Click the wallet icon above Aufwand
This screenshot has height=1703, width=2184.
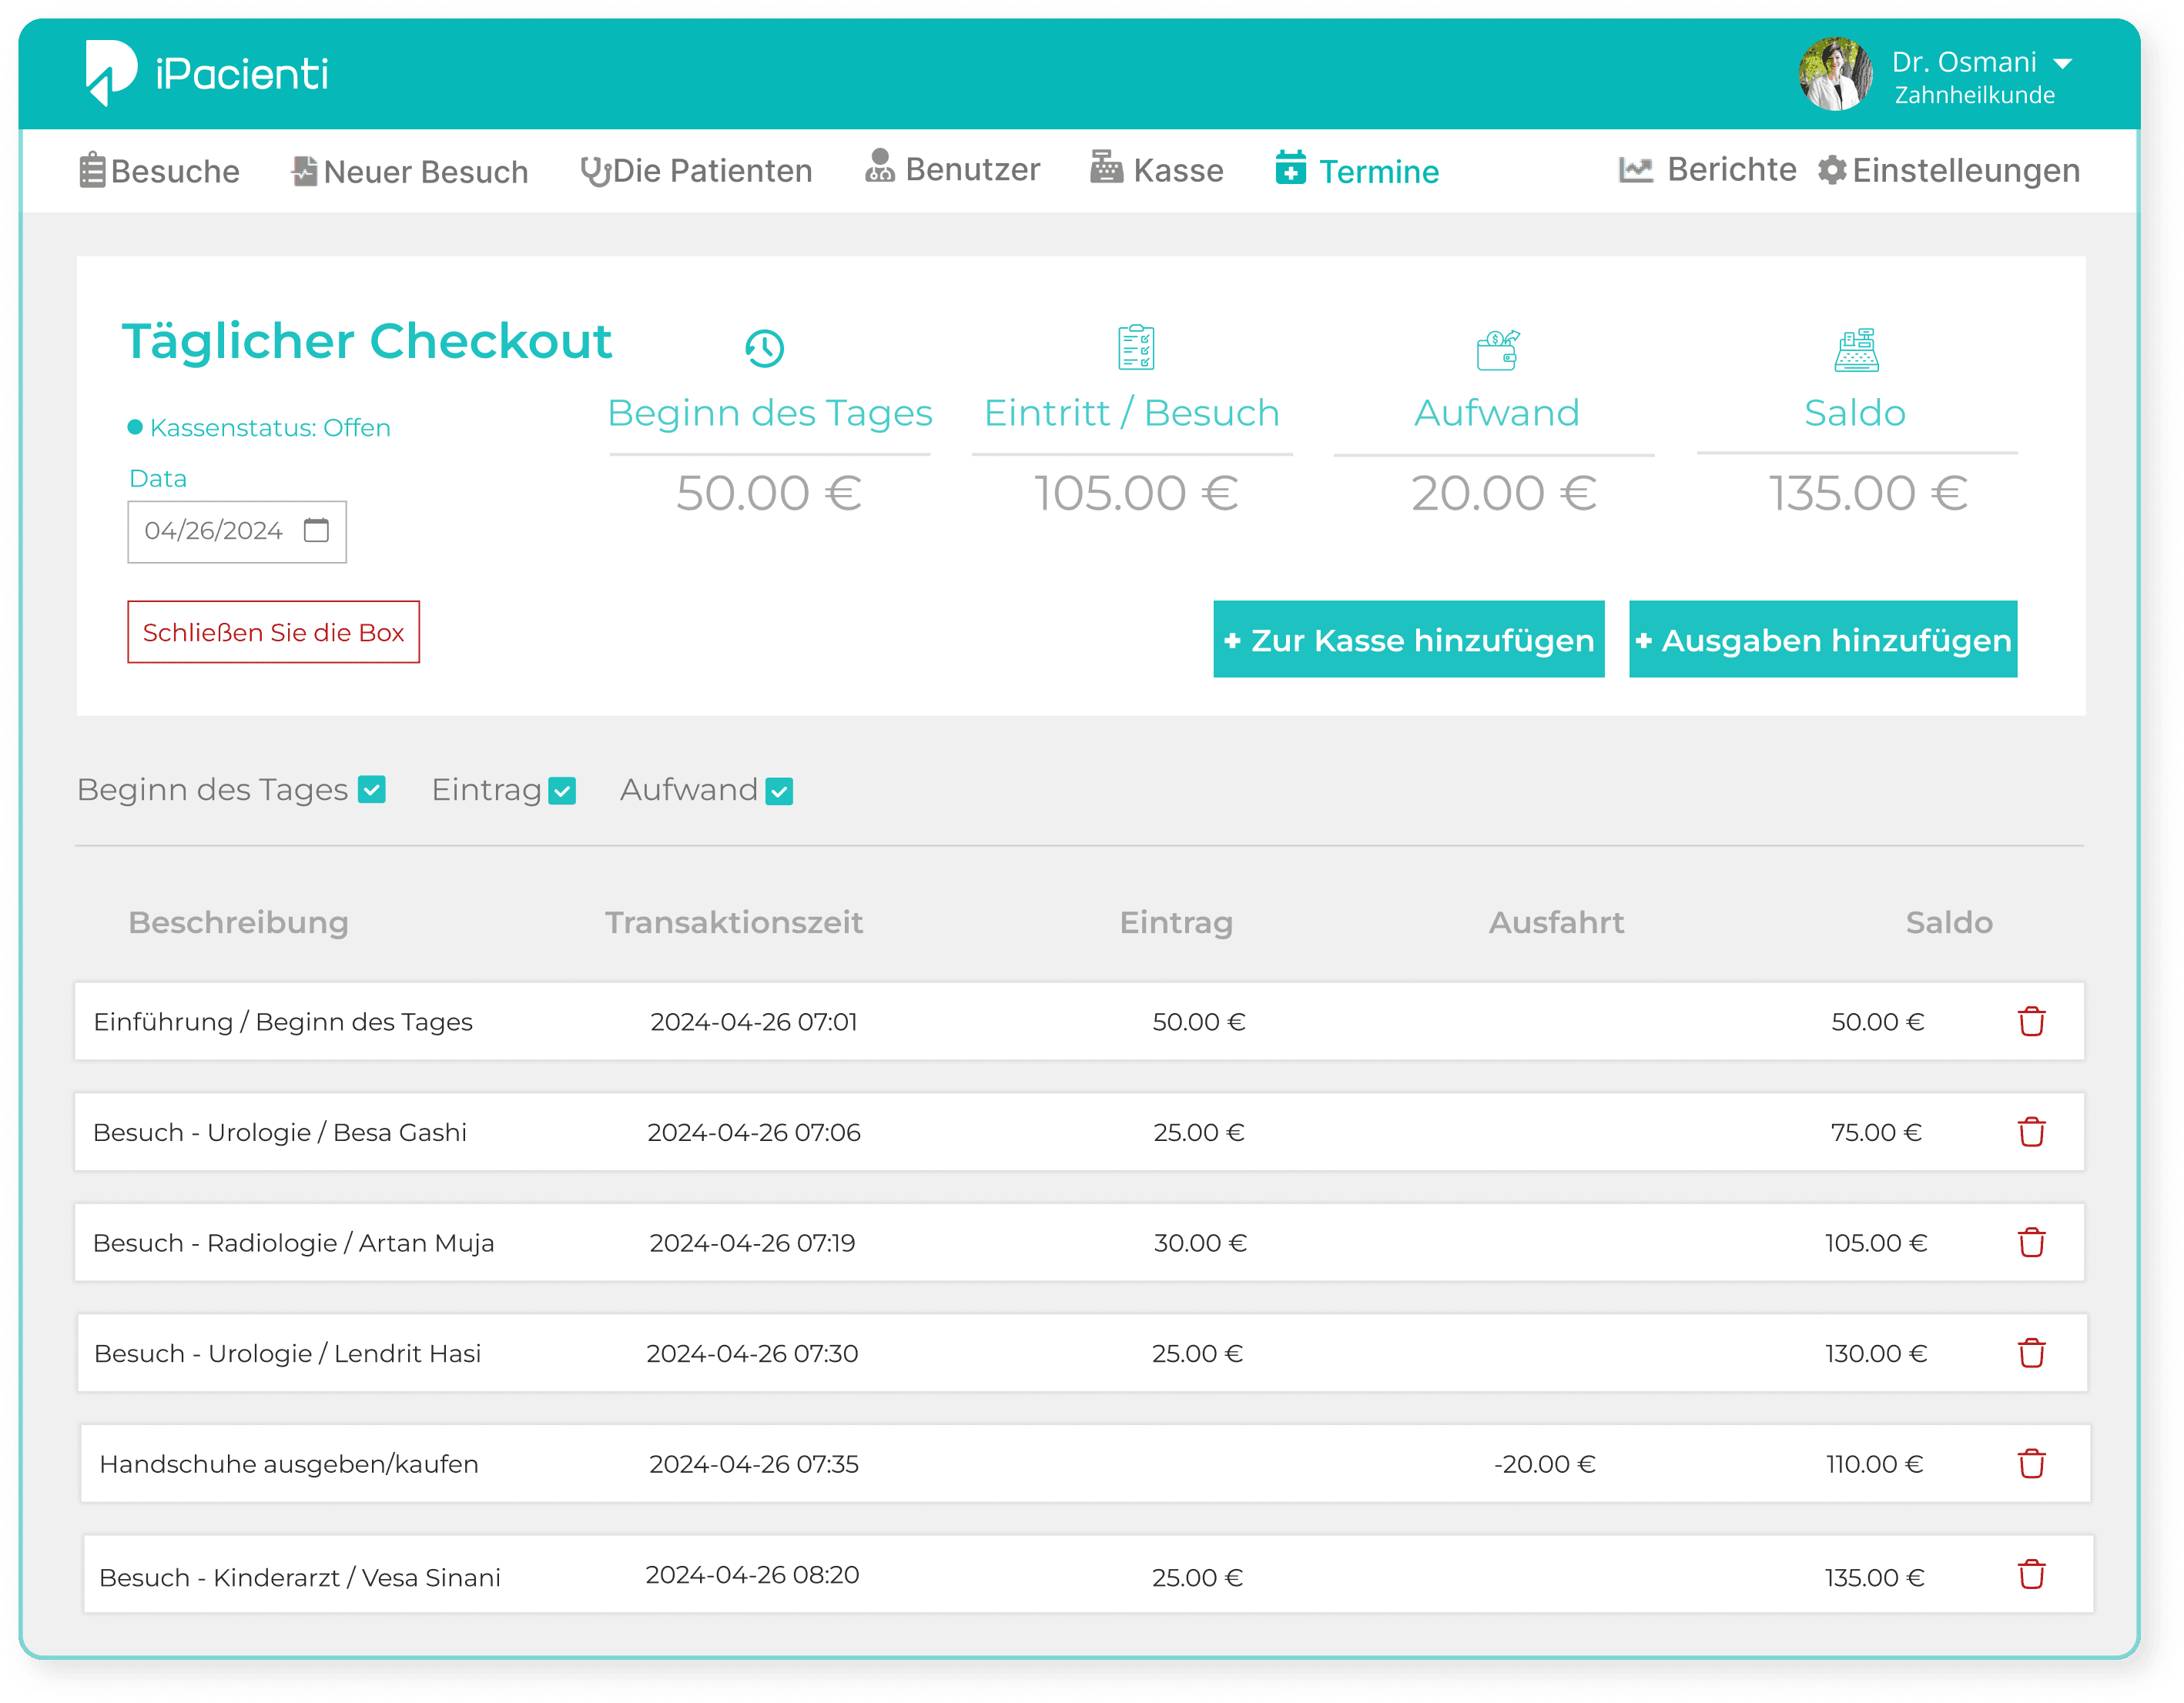point(1497,350)
